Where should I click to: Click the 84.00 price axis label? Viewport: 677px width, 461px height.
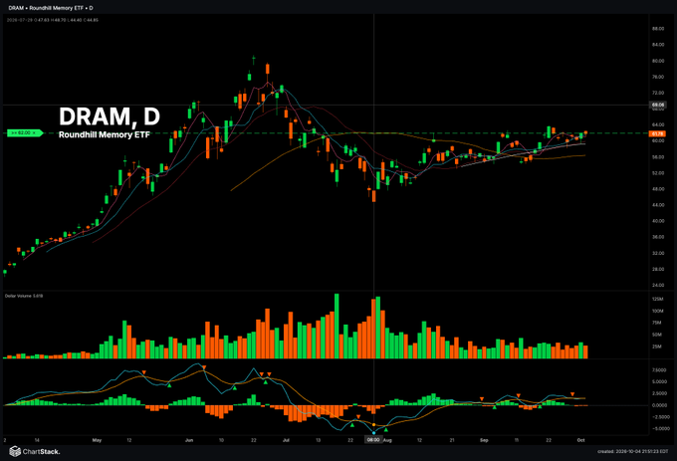coord(658,45)
